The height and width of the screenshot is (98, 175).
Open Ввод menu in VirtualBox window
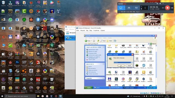(91, 30)
